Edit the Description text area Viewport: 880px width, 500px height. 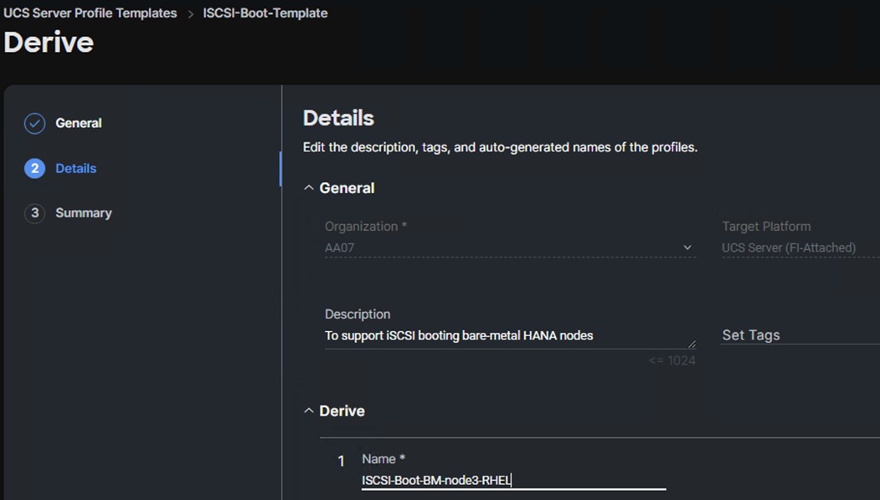coord(510,336)
